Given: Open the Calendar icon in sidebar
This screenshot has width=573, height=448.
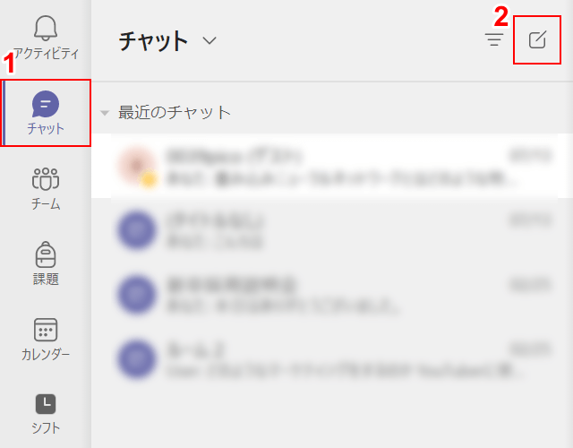Looking at the screenshot, I should point(46,330).
